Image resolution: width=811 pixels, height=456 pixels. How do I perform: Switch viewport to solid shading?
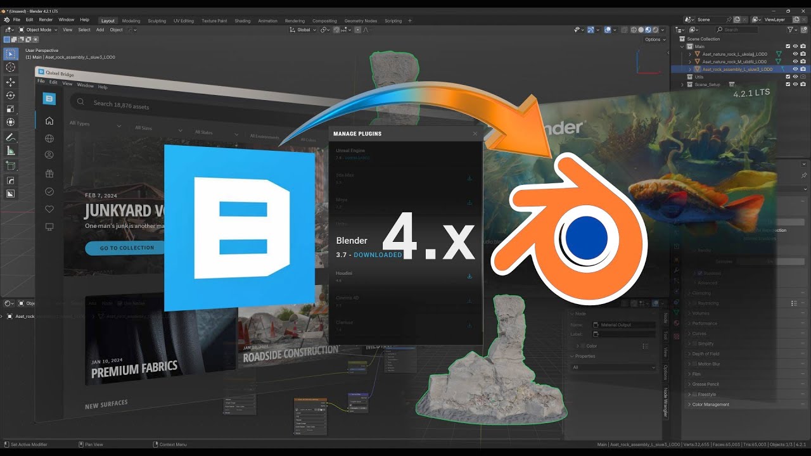tap(641, 30)
